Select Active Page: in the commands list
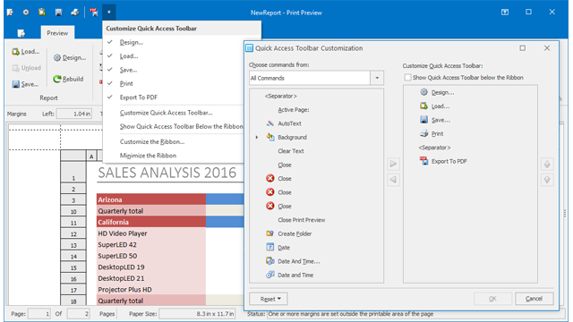 pyautogui.click(x=294, y=109)
